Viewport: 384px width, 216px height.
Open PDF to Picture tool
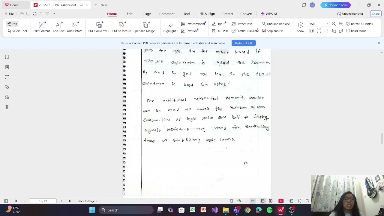click(121, 27)
